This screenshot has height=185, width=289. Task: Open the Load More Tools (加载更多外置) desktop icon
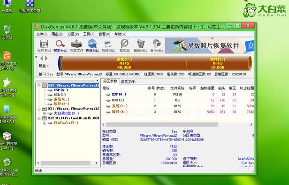(30, 7)
